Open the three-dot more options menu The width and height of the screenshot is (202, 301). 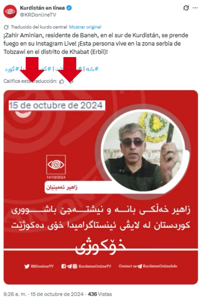(x=195, y=8)
